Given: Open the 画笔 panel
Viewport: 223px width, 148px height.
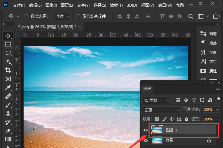Looking at the screenshot, I should (208, 34).
